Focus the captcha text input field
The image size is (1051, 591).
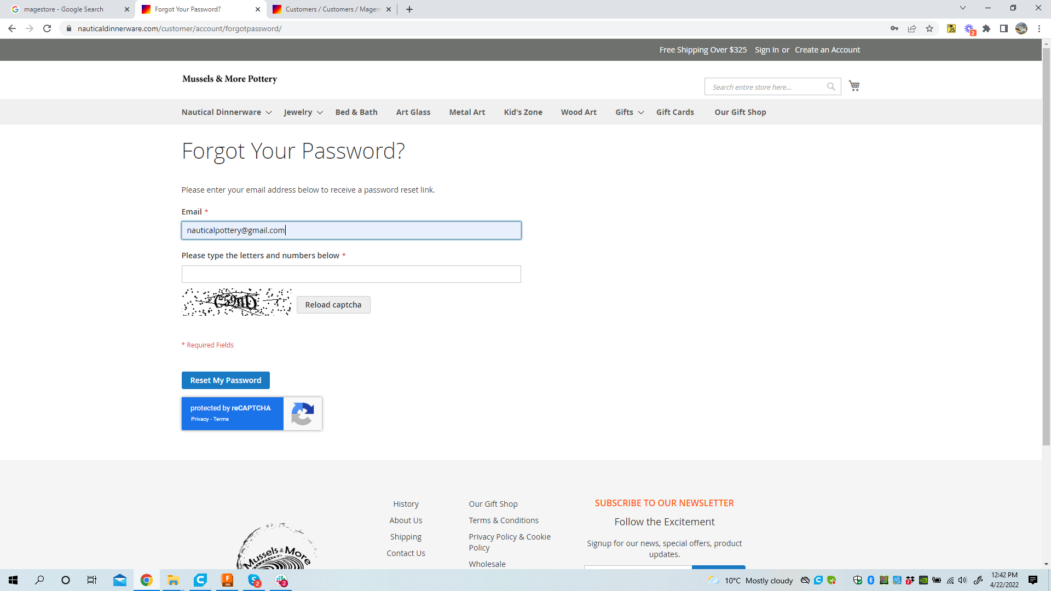pyautogui.click(x=351, y=274)
